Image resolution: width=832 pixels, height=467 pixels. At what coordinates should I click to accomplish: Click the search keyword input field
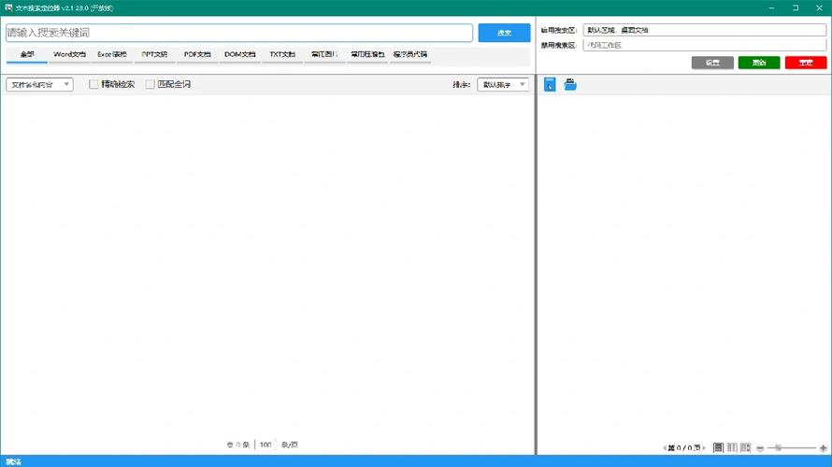238,33
